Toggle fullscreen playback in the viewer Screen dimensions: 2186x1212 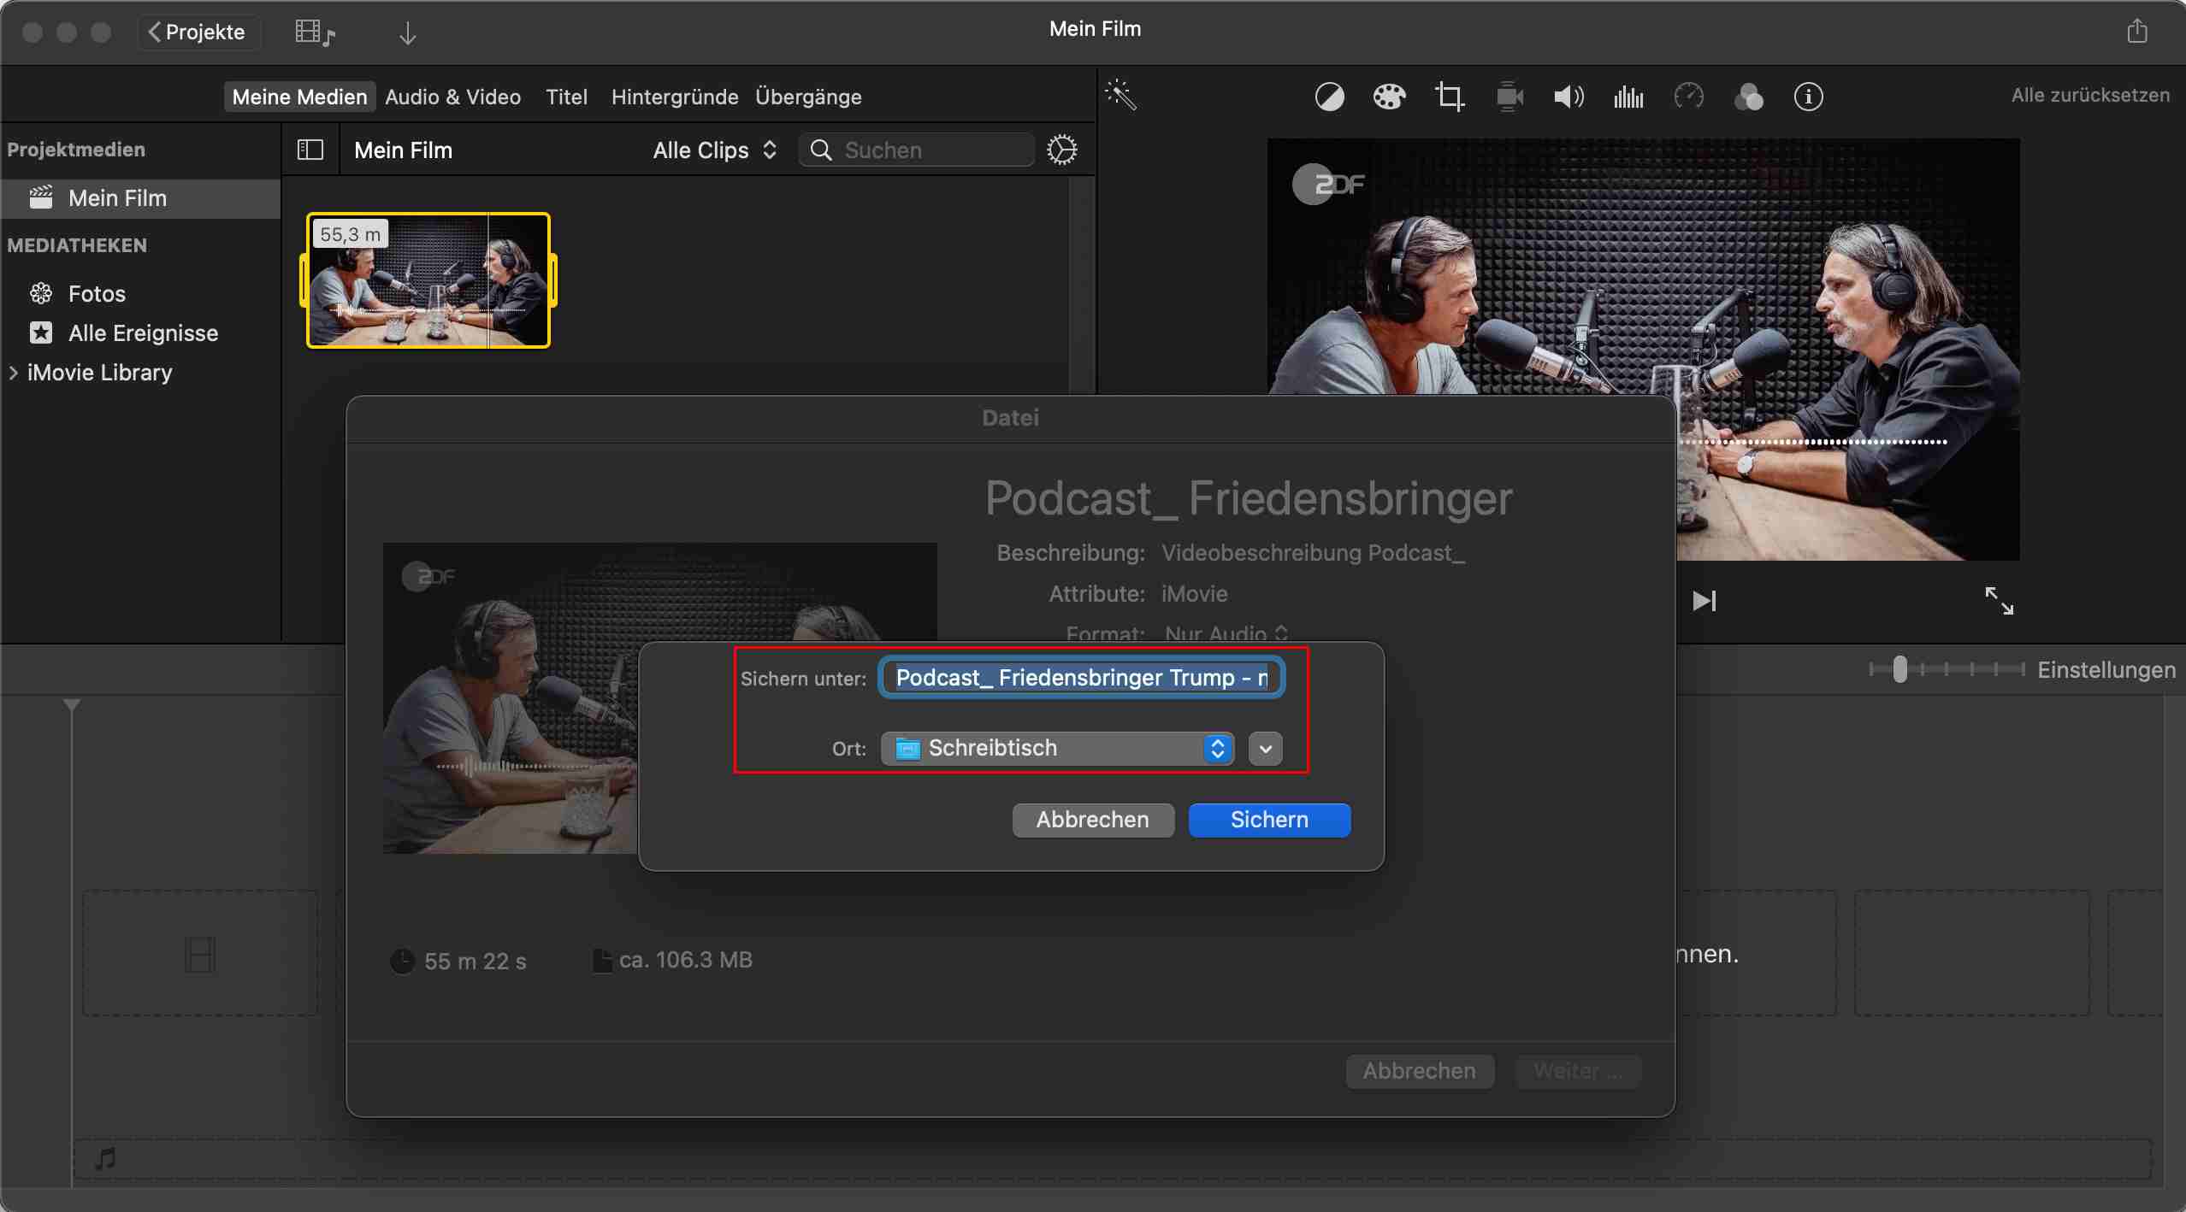click(x=1999, y=600)
